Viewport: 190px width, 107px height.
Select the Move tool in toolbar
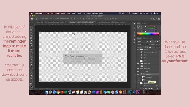click(x=31, y=25)
